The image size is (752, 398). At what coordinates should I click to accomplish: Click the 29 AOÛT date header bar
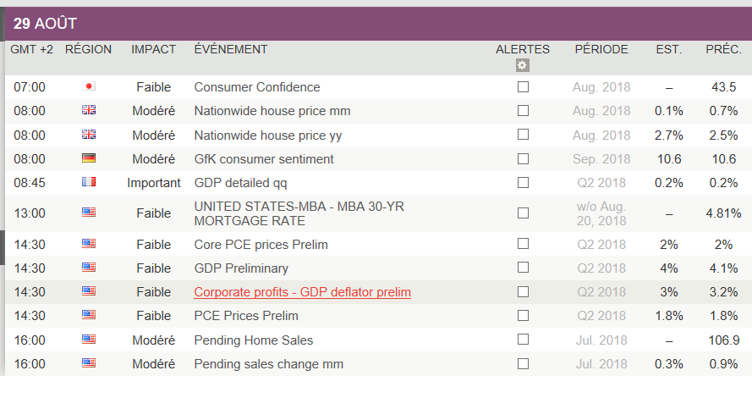pyautogui.click(x=376, y=24)
